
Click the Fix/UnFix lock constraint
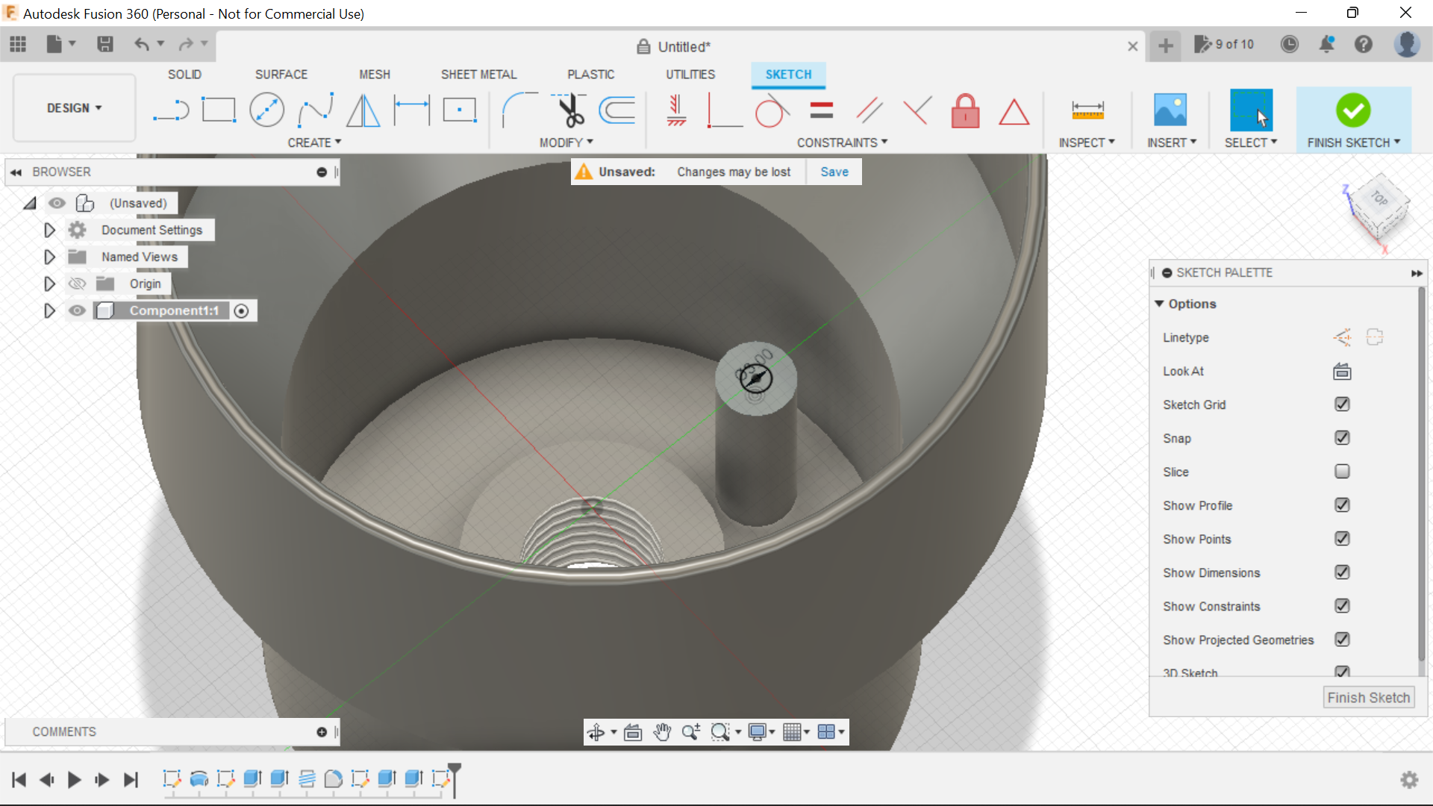tap(965, 110)
